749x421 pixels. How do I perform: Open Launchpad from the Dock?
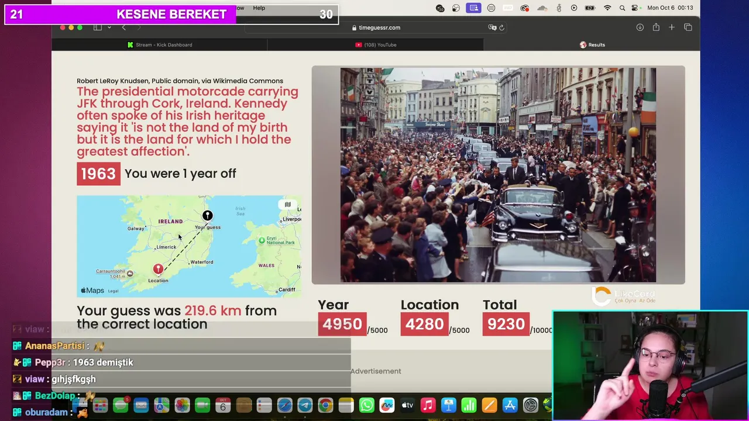click(x=100, y=405)
